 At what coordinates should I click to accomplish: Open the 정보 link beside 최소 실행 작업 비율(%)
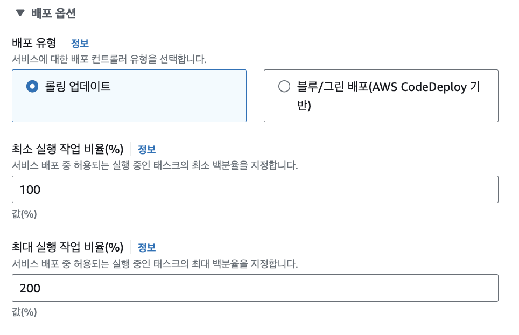pos(145,149)
